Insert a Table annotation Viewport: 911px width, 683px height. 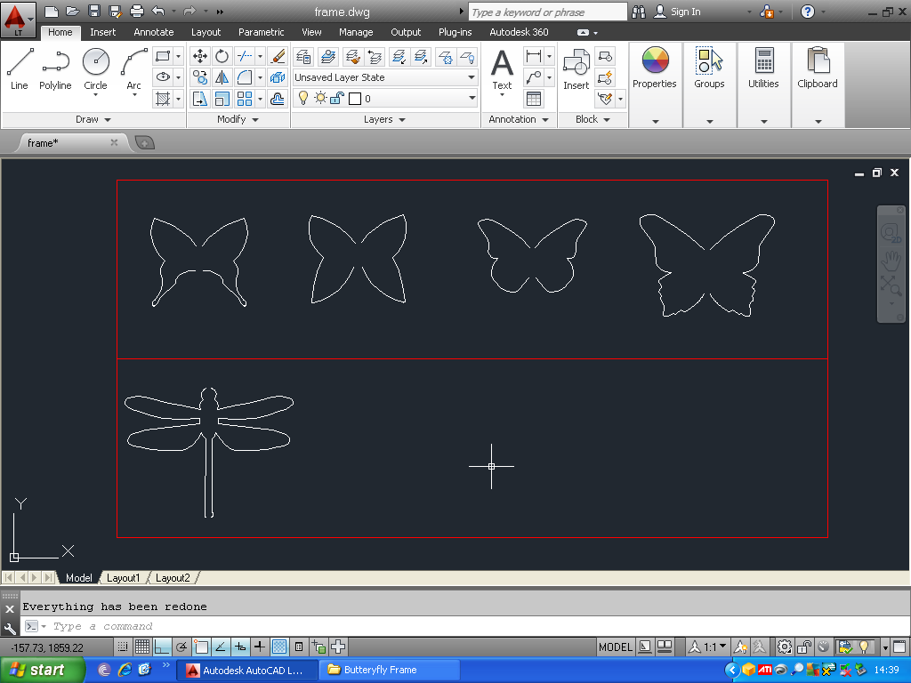534,99
